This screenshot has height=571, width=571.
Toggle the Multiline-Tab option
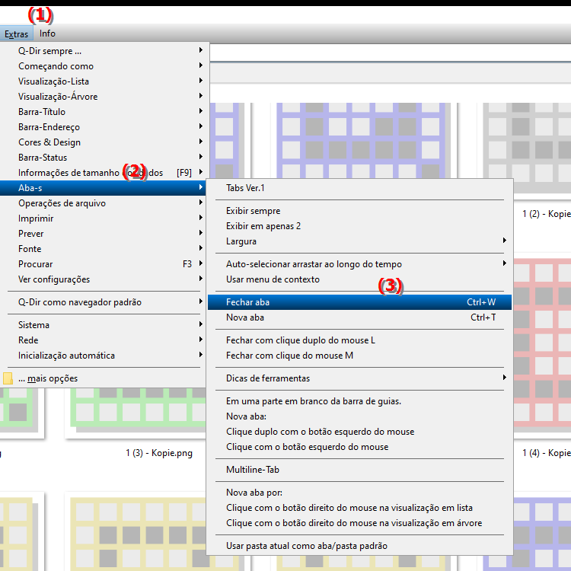(359, 470)
